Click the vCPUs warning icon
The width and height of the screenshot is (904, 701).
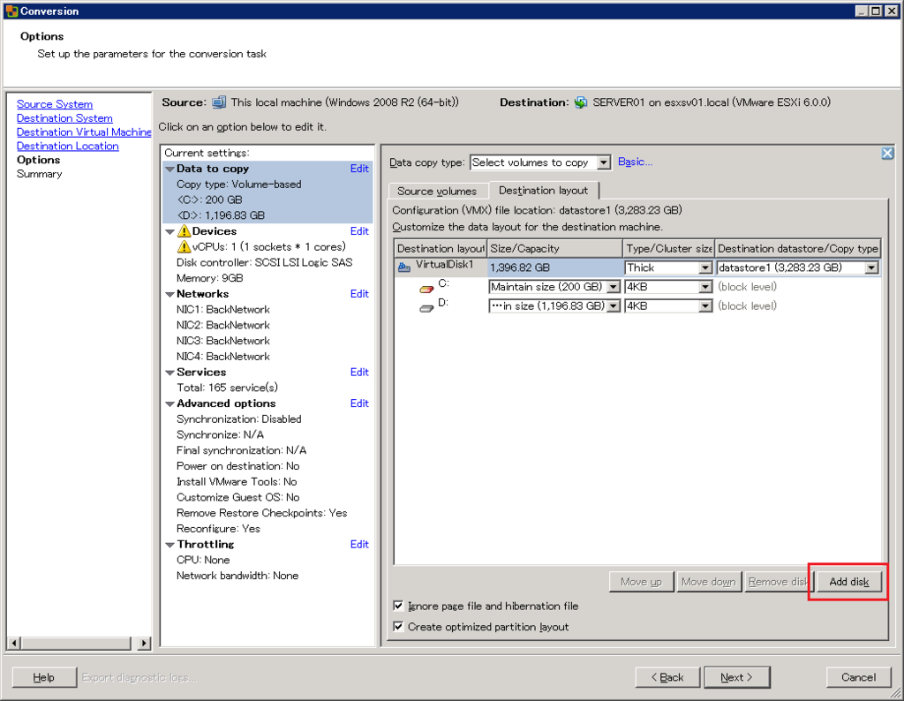pos(184,246)
